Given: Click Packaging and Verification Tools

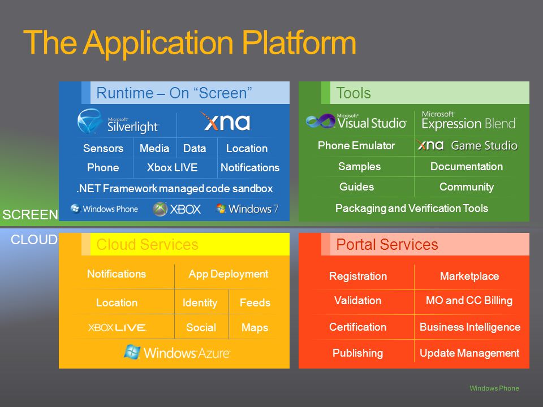Looking at the screenshot, I should (412, 209).
